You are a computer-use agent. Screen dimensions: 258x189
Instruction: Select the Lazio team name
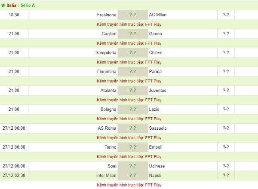click(x=154, y=109)
